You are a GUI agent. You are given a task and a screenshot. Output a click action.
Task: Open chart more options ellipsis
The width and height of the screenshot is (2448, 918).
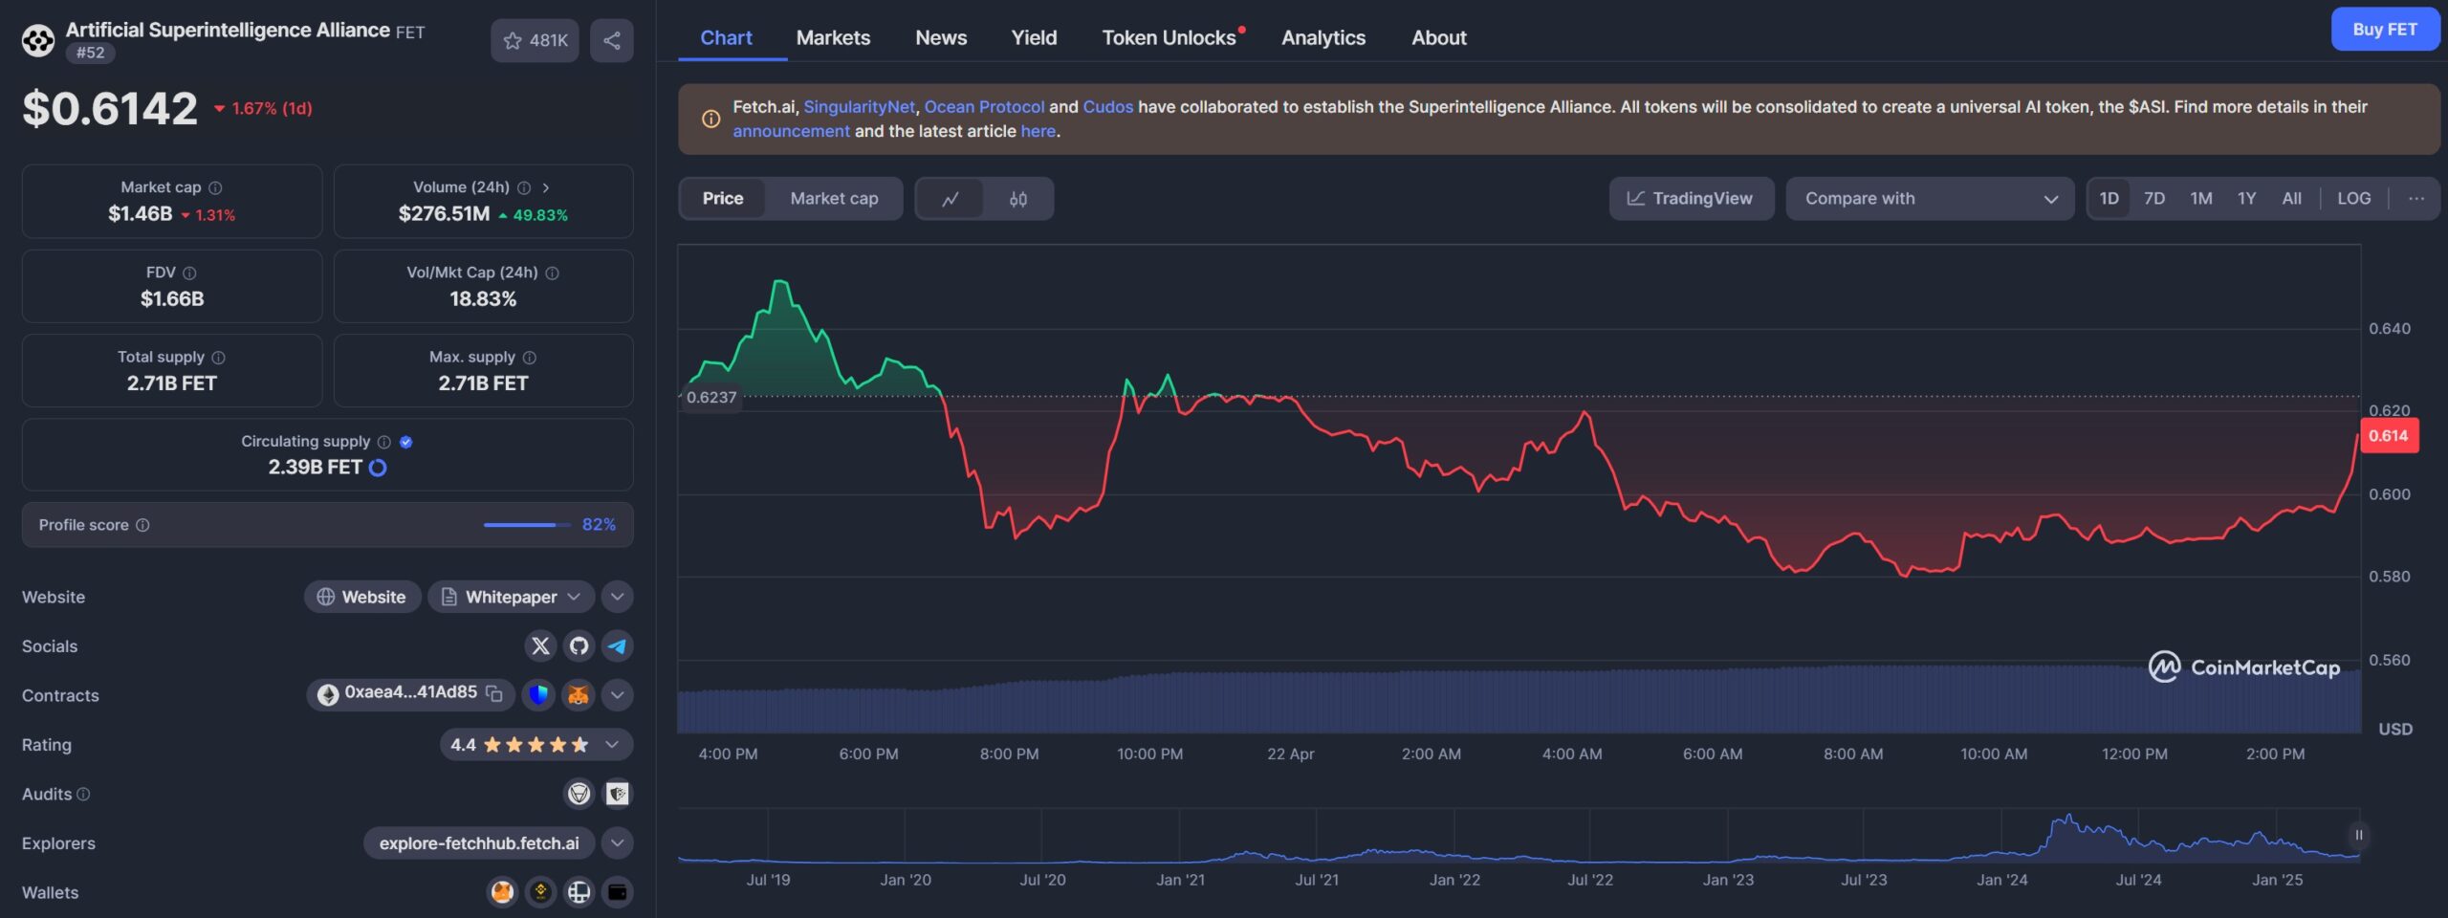click(2416, 199)
